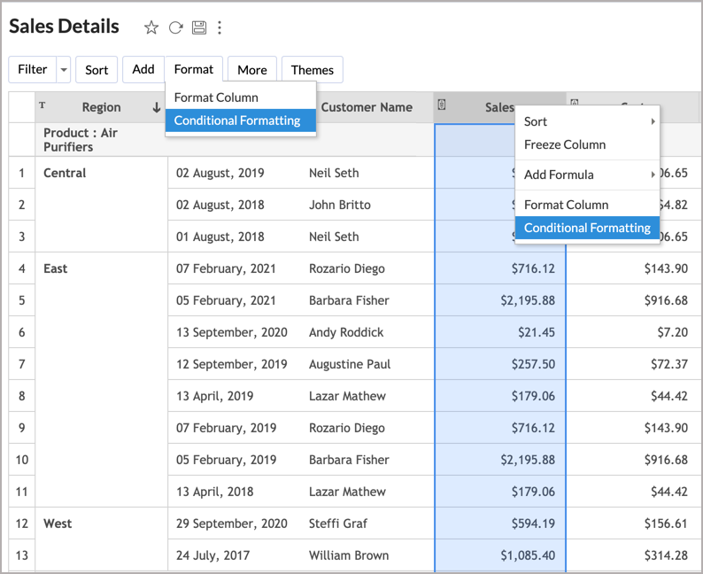Click the Add toolbar button

pos(143,69)
